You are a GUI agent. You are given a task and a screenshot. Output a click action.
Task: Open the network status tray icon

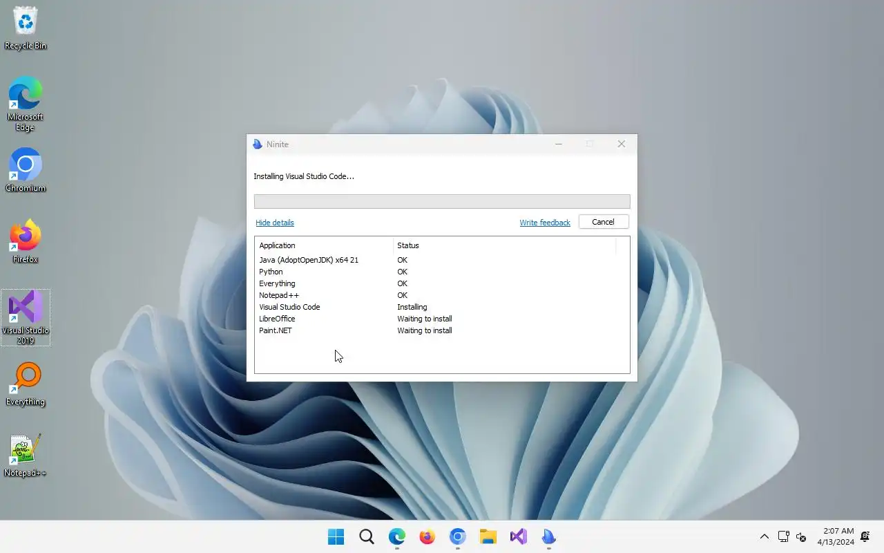pyautogui.click(x=784, y=536)
